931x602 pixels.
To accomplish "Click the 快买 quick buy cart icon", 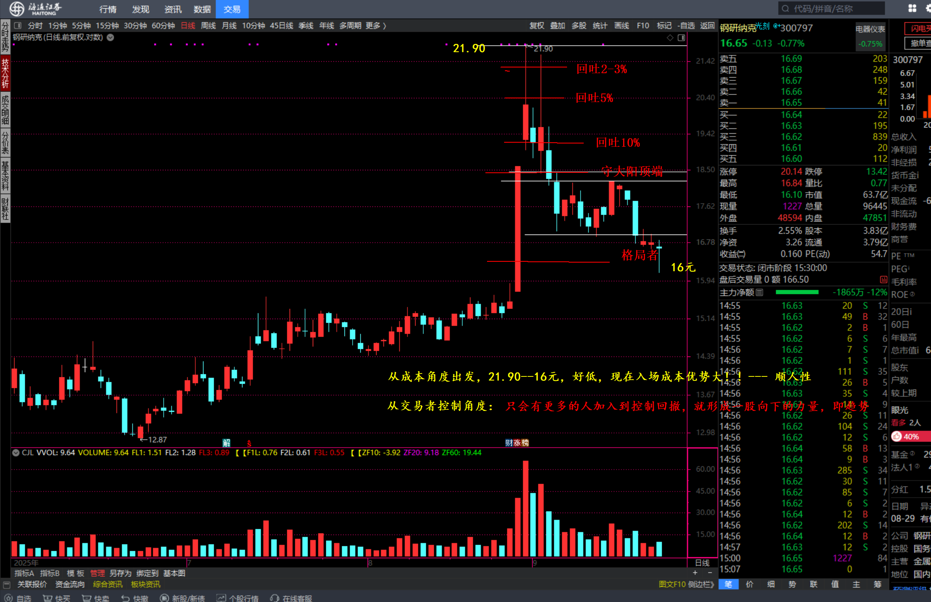I will 48,598.
